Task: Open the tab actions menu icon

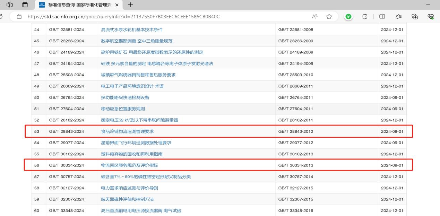Action: click(25, 5)
